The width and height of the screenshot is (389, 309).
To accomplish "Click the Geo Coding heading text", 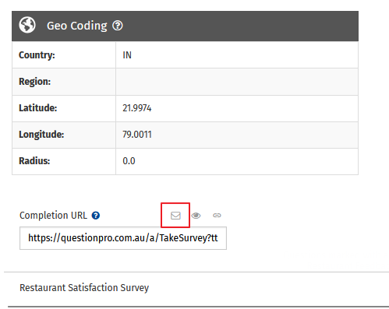I will 77,26.
